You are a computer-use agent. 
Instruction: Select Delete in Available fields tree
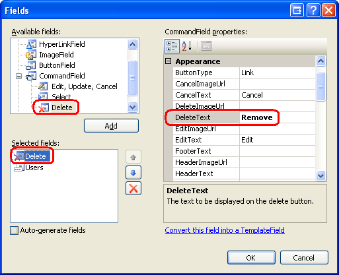pyautogui.click(x=62, y=107)
